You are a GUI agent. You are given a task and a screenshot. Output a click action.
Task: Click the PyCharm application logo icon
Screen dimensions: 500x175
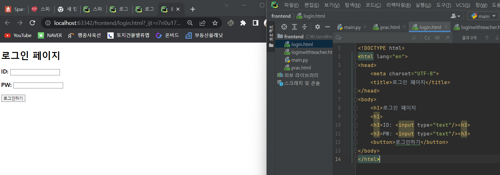275,5
